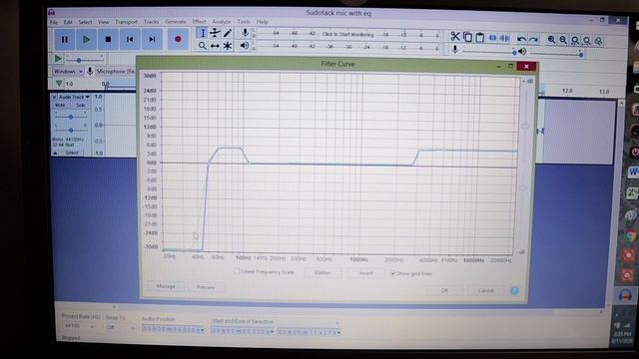Solo the audio track
Screen dimensions: 639x359
click(x=81, y=105)
